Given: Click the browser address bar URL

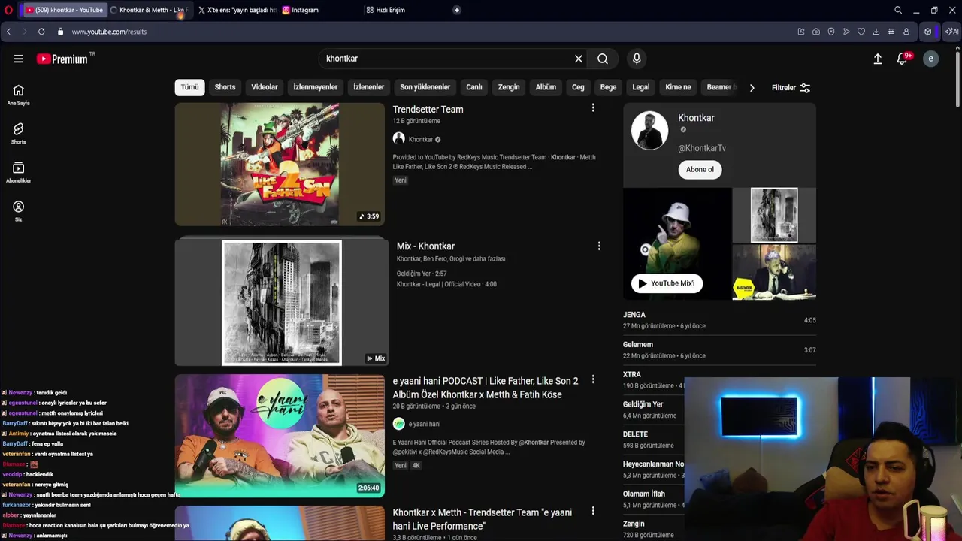Looking at the screenshot, I should 109,32.
